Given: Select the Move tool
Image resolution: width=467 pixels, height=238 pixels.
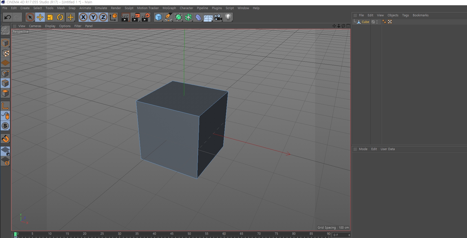Looking at the screenshot, I should coord(40,17).
